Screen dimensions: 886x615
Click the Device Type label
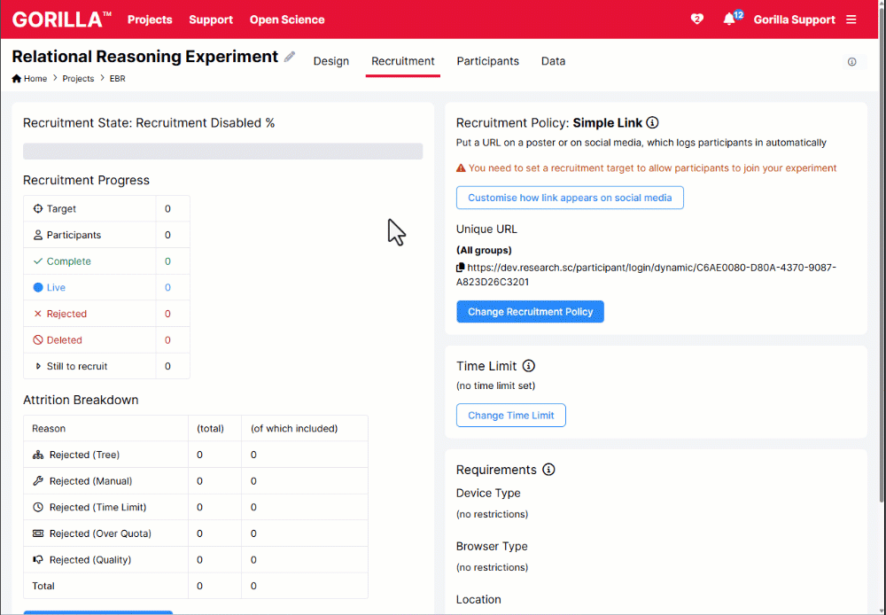tap(488, 493)
